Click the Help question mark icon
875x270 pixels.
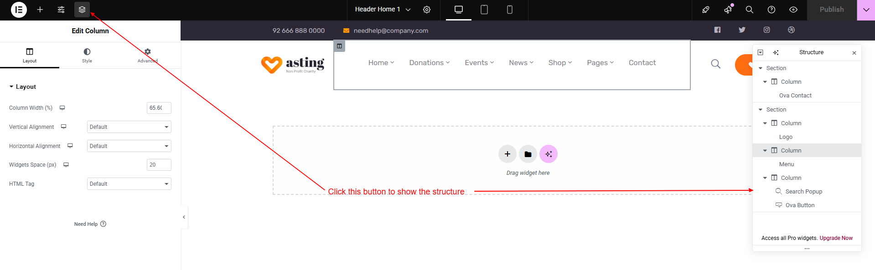(771, 10)
